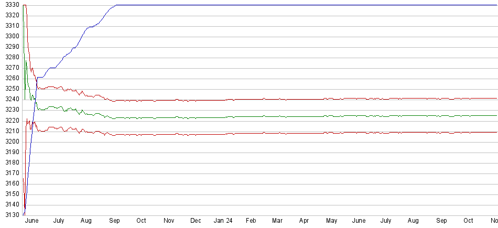Click the green line above Feb
The height and width of the screenshot is (228, 498).
[251, 116]
